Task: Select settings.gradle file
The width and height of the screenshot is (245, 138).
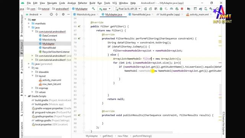Action: 43,120
